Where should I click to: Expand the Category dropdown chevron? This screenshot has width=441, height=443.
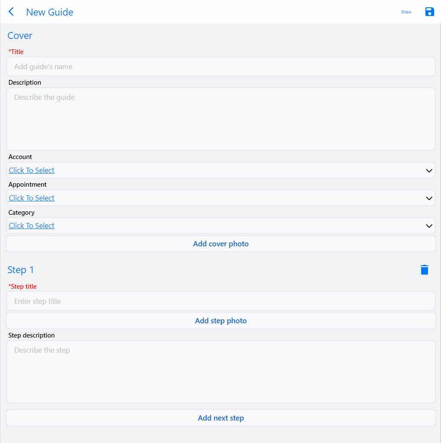click(x=429, y=226)
